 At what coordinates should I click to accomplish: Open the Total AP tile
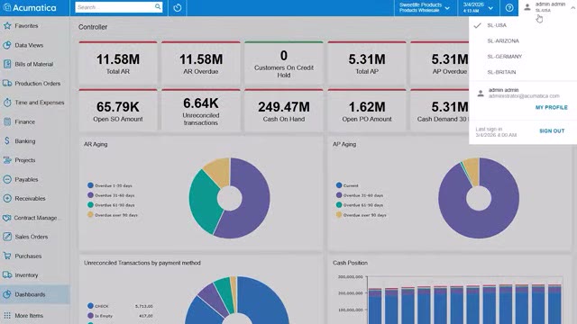pos(367,63)
